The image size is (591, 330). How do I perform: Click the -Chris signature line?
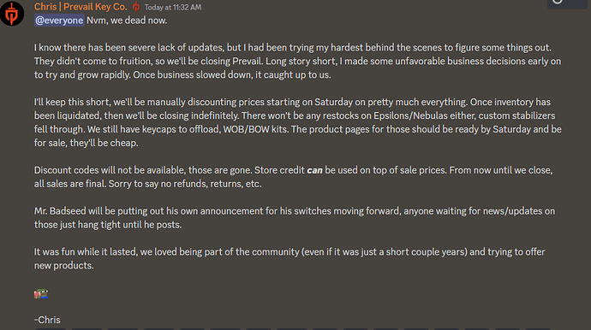point(47,320)
